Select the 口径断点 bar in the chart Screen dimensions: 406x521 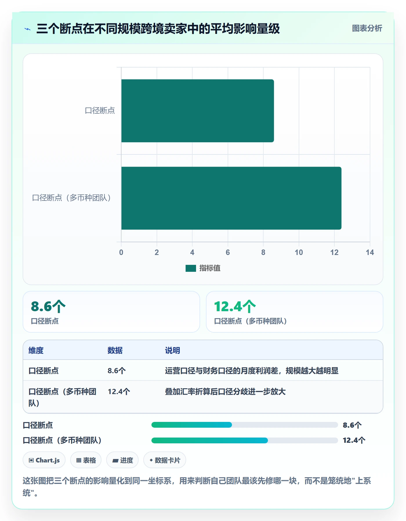click(197, 111)
